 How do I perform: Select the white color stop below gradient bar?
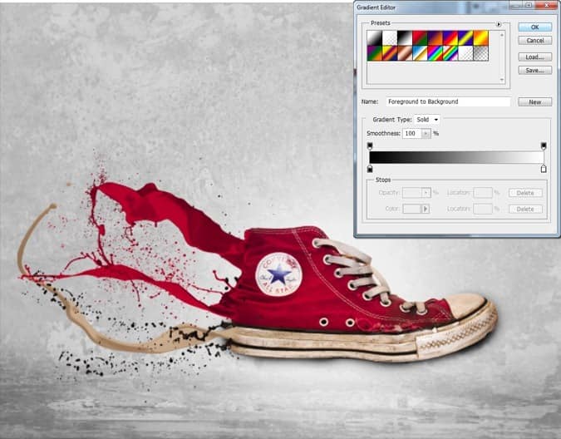pyautogui.click(x=544, y=169)
